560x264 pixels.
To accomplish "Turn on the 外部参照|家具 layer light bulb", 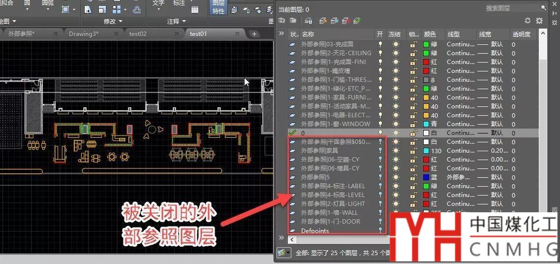I will [x=380, y=151].
